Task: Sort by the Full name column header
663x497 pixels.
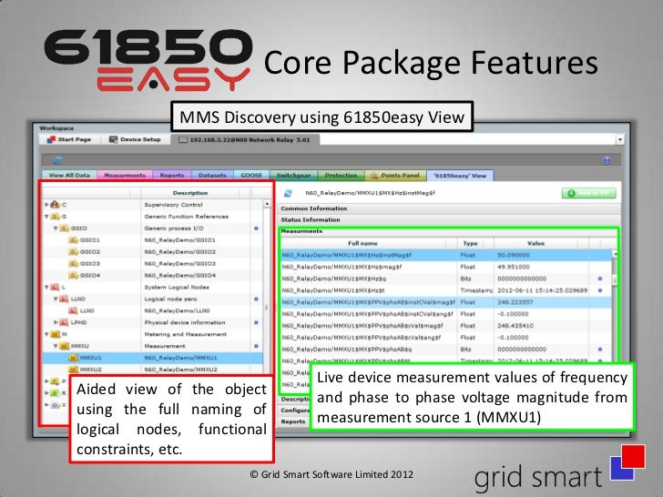Action: pyautogui.click(x=362, y=243)
